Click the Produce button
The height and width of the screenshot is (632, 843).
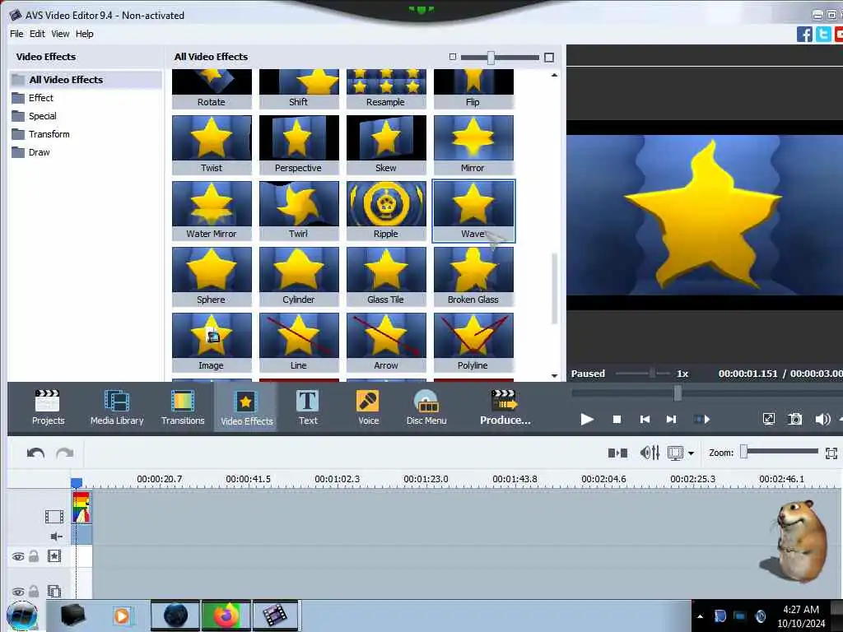pyautogui.click(x=505, y=407)
